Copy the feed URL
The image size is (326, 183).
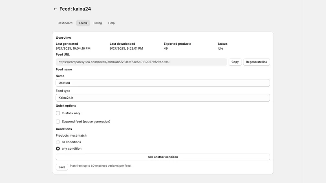(x=235, y=62)
